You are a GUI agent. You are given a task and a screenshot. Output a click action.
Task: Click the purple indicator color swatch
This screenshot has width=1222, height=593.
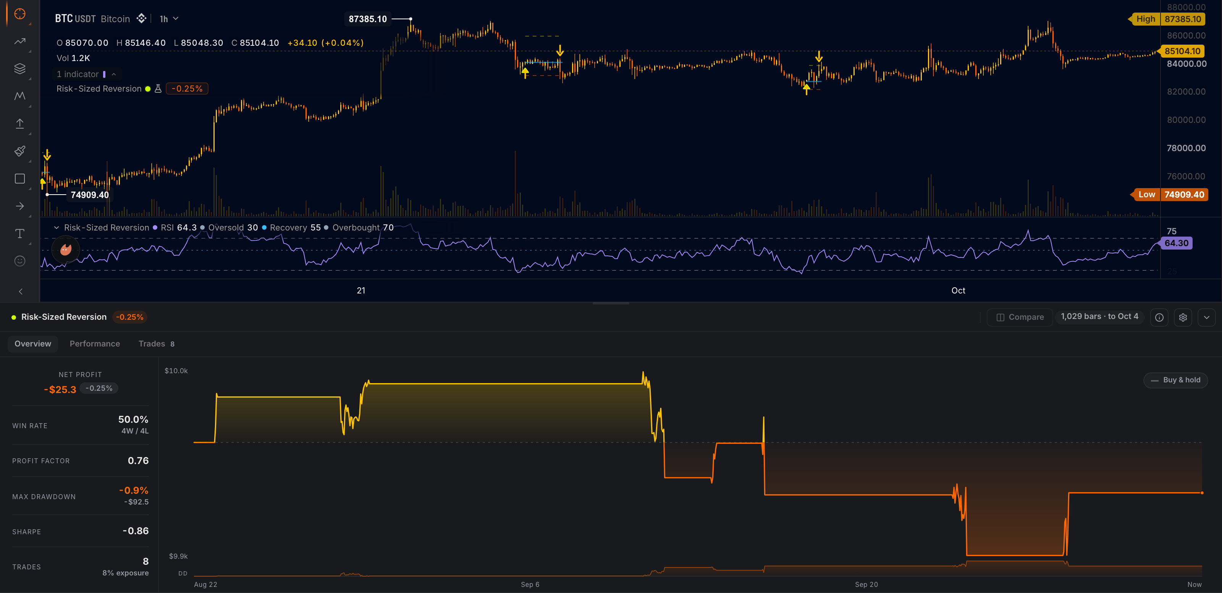tap(104, 74)
